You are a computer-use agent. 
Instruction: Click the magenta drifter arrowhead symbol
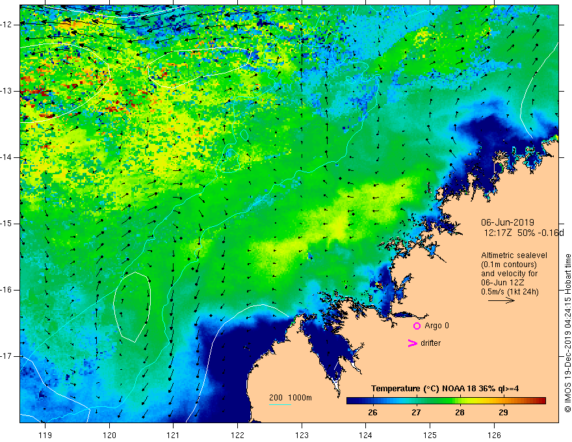click(412, 343)
